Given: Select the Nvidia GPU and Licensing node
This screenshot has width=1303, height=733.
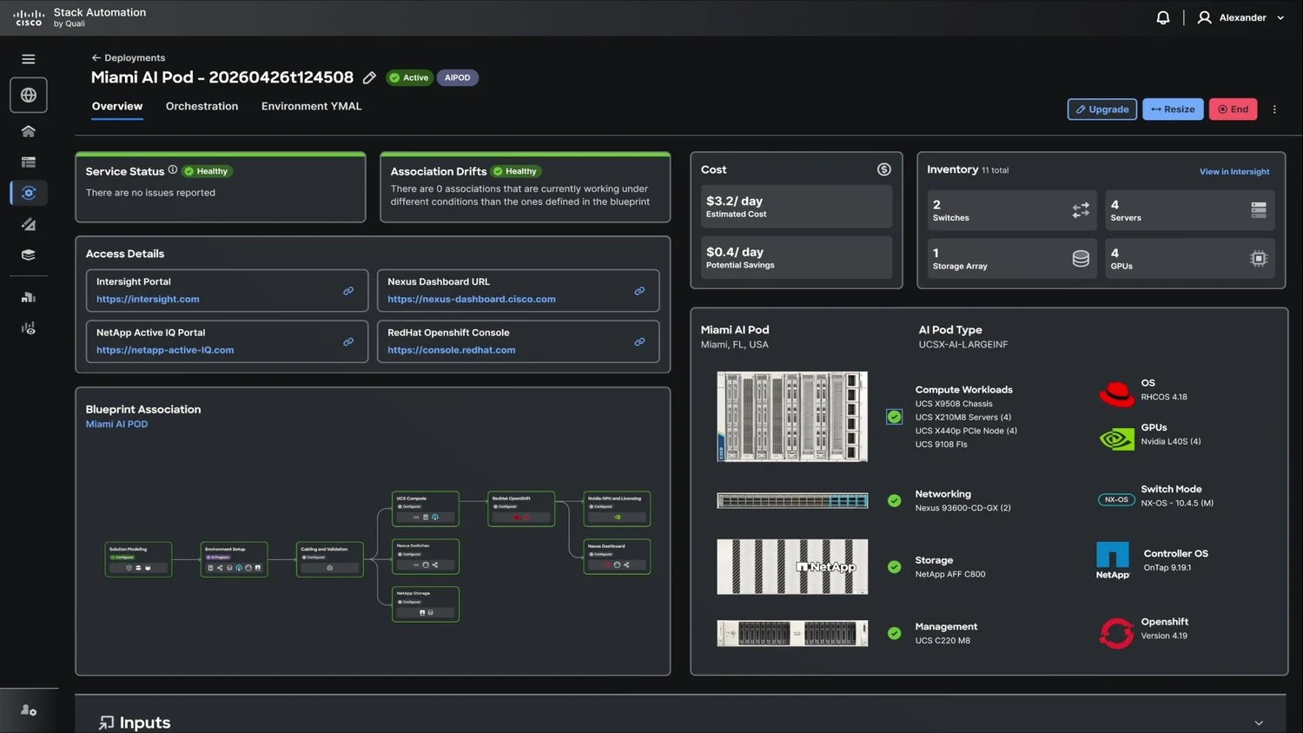Looking at the screenshot, I should tap(617, 509).
